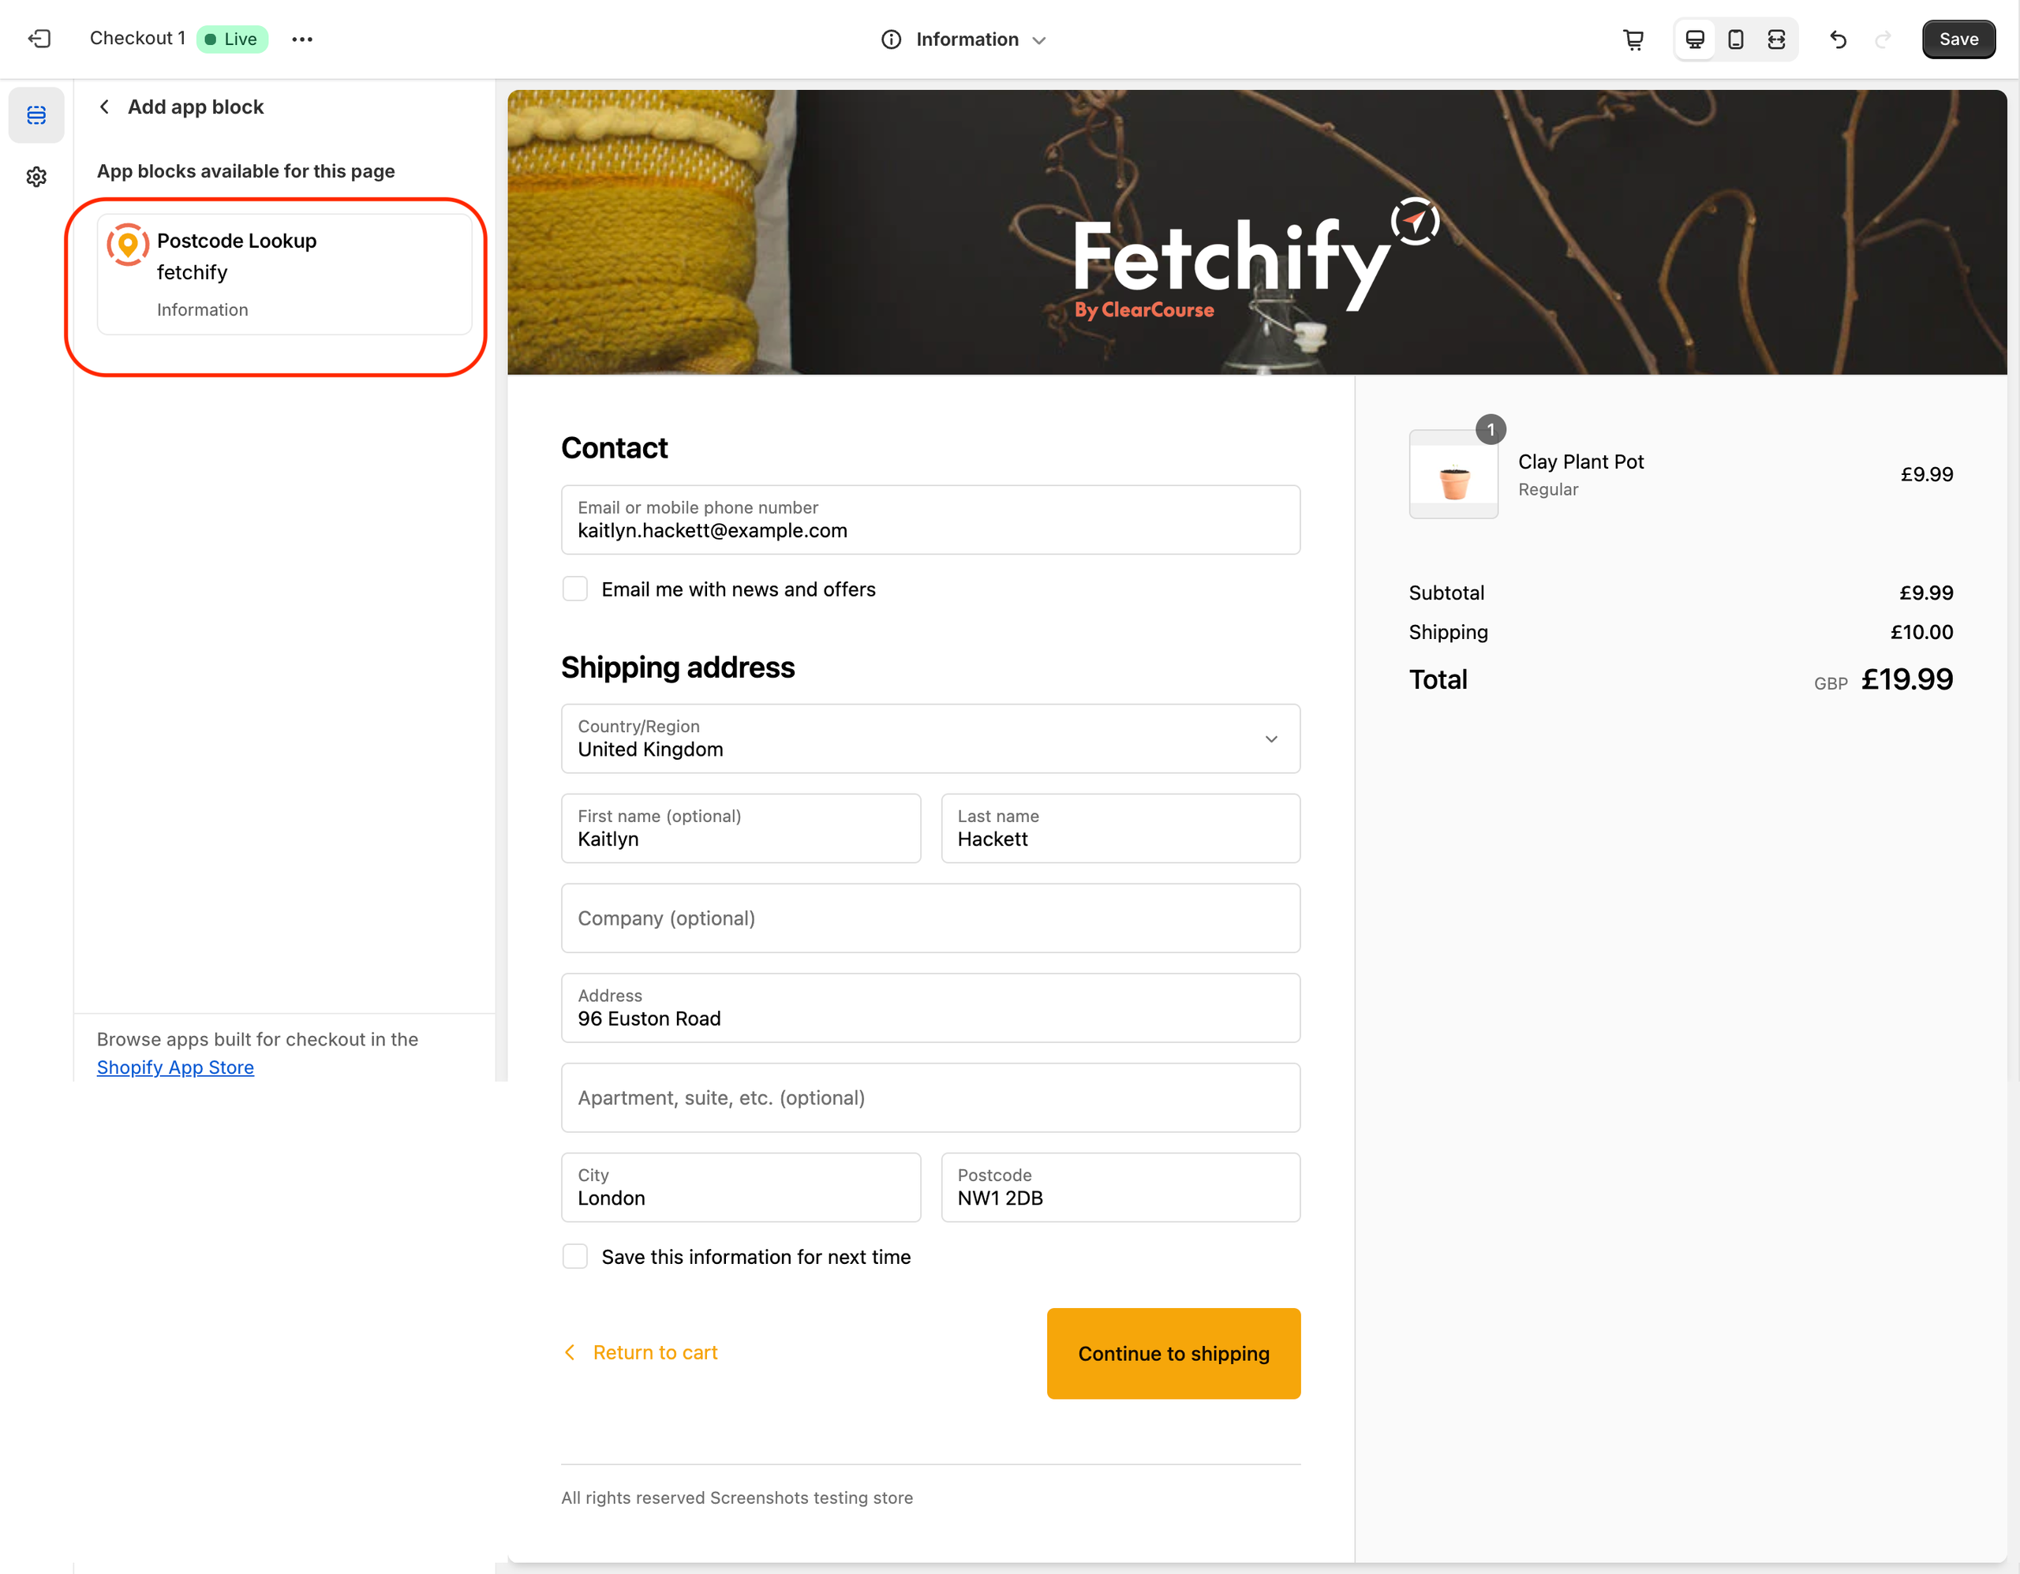The width and height of the screenshot is (2020, 1574).
Task: Open the sections panel icon
Action: (36, 114)
